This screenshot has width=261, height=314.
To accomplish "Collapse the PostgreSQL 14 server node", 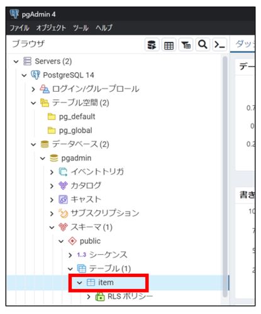I will [25, 75].
